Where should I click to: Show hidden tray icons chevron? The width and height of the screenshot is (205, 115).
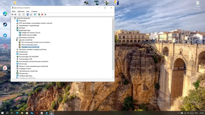(179, 113)
